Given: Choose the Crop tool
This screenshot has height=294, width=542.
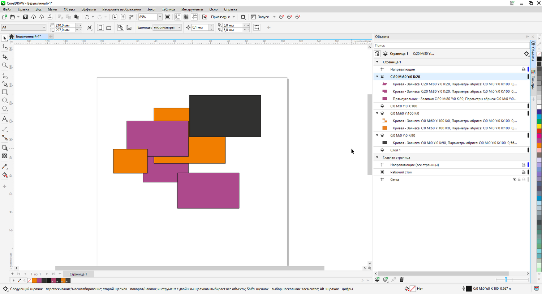Looking at the screenshot, I should [5, 57].
